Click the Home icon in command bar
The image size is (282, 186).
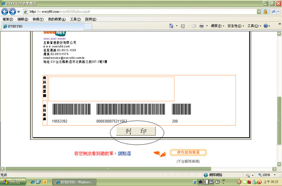[x=171, y=26]
